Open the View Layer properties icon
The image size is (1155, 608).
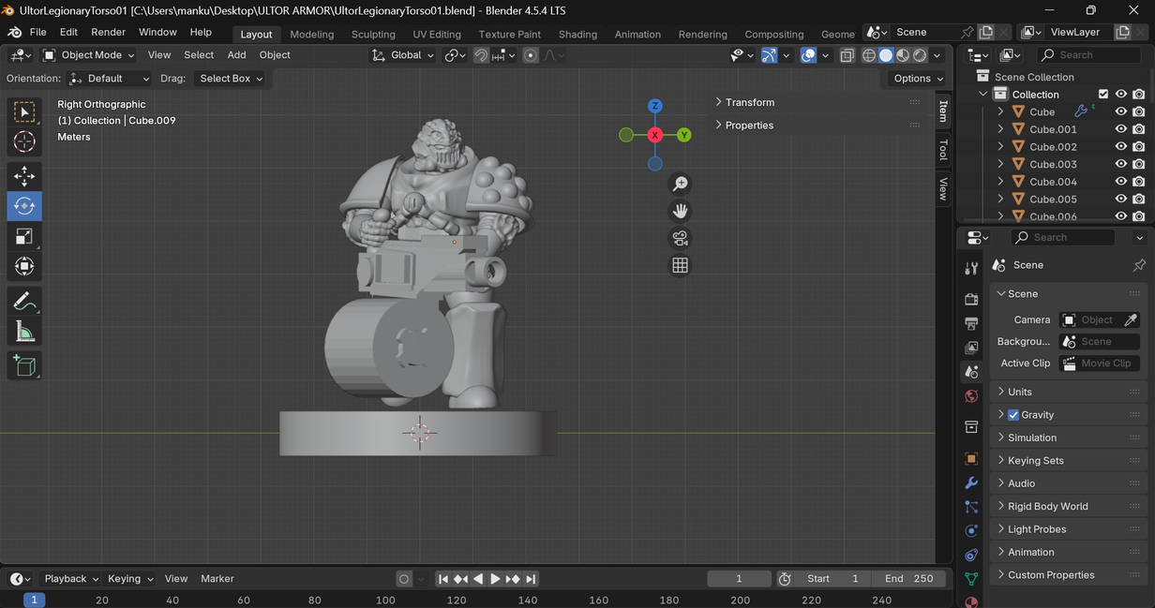[971, 348]
